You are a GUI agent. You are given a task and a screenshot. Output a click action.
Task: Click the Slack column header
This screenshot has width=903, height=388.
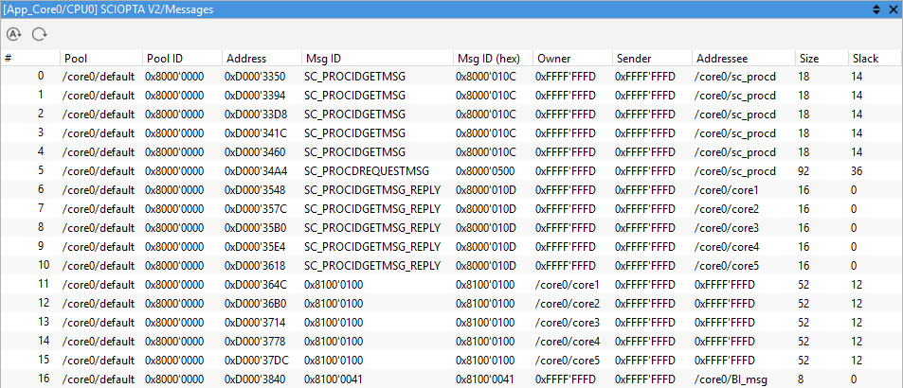(x=864, y=59)
